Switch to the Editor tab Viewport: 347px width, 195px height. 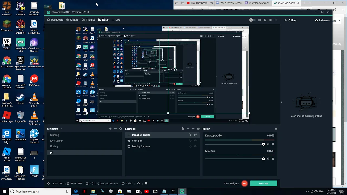[x=104, y=20]
